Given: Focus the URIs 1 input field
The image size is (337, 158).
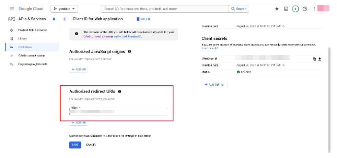Looking at the screenshot, I should pyautogui.click(x=118, y=112).
